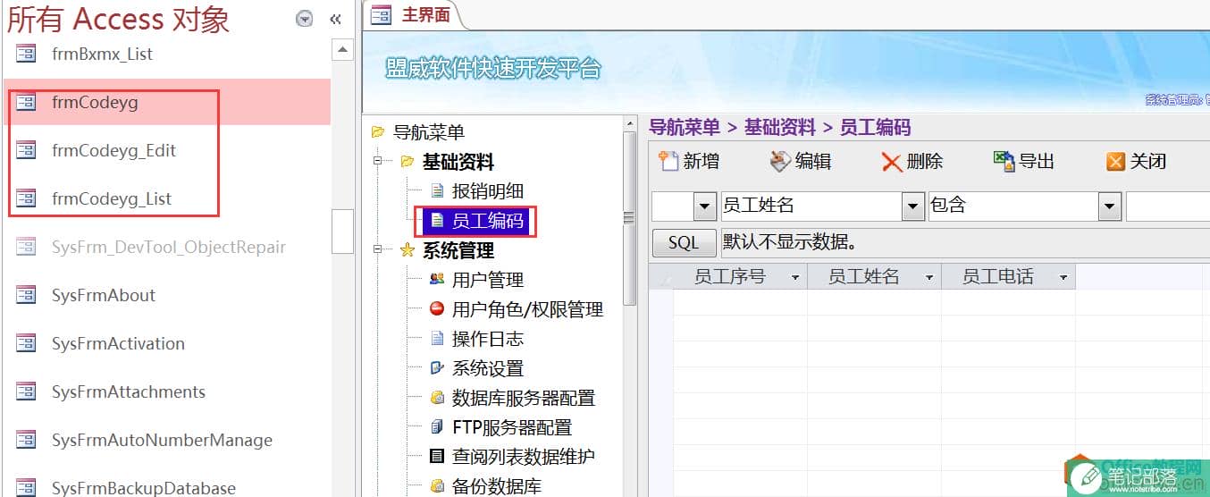
Task: Open the 员工序号 column filter arrow
Action: [795, 278]
